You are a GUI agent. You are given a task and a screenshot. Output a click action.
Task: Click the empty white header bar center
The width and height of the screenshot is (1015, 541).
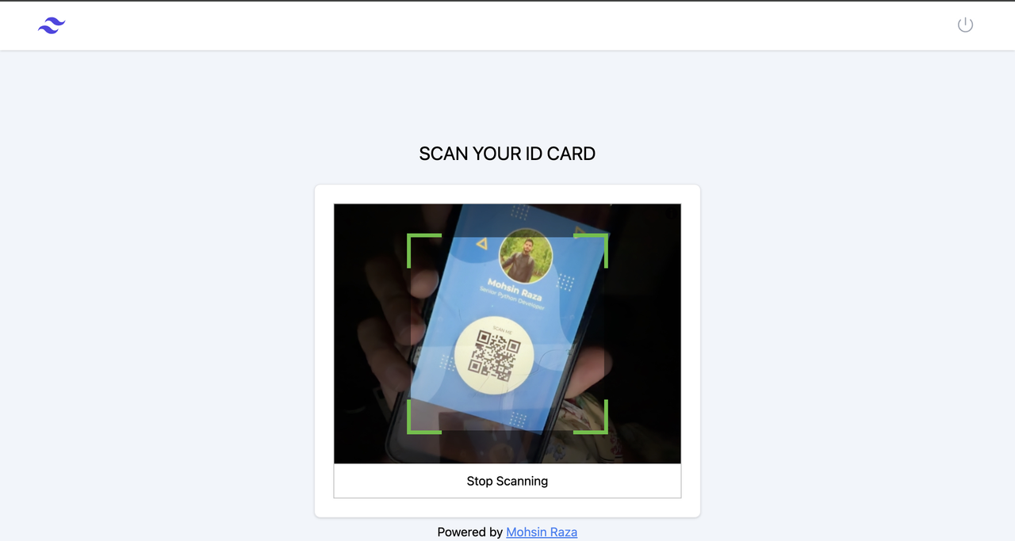click(507, 26)
